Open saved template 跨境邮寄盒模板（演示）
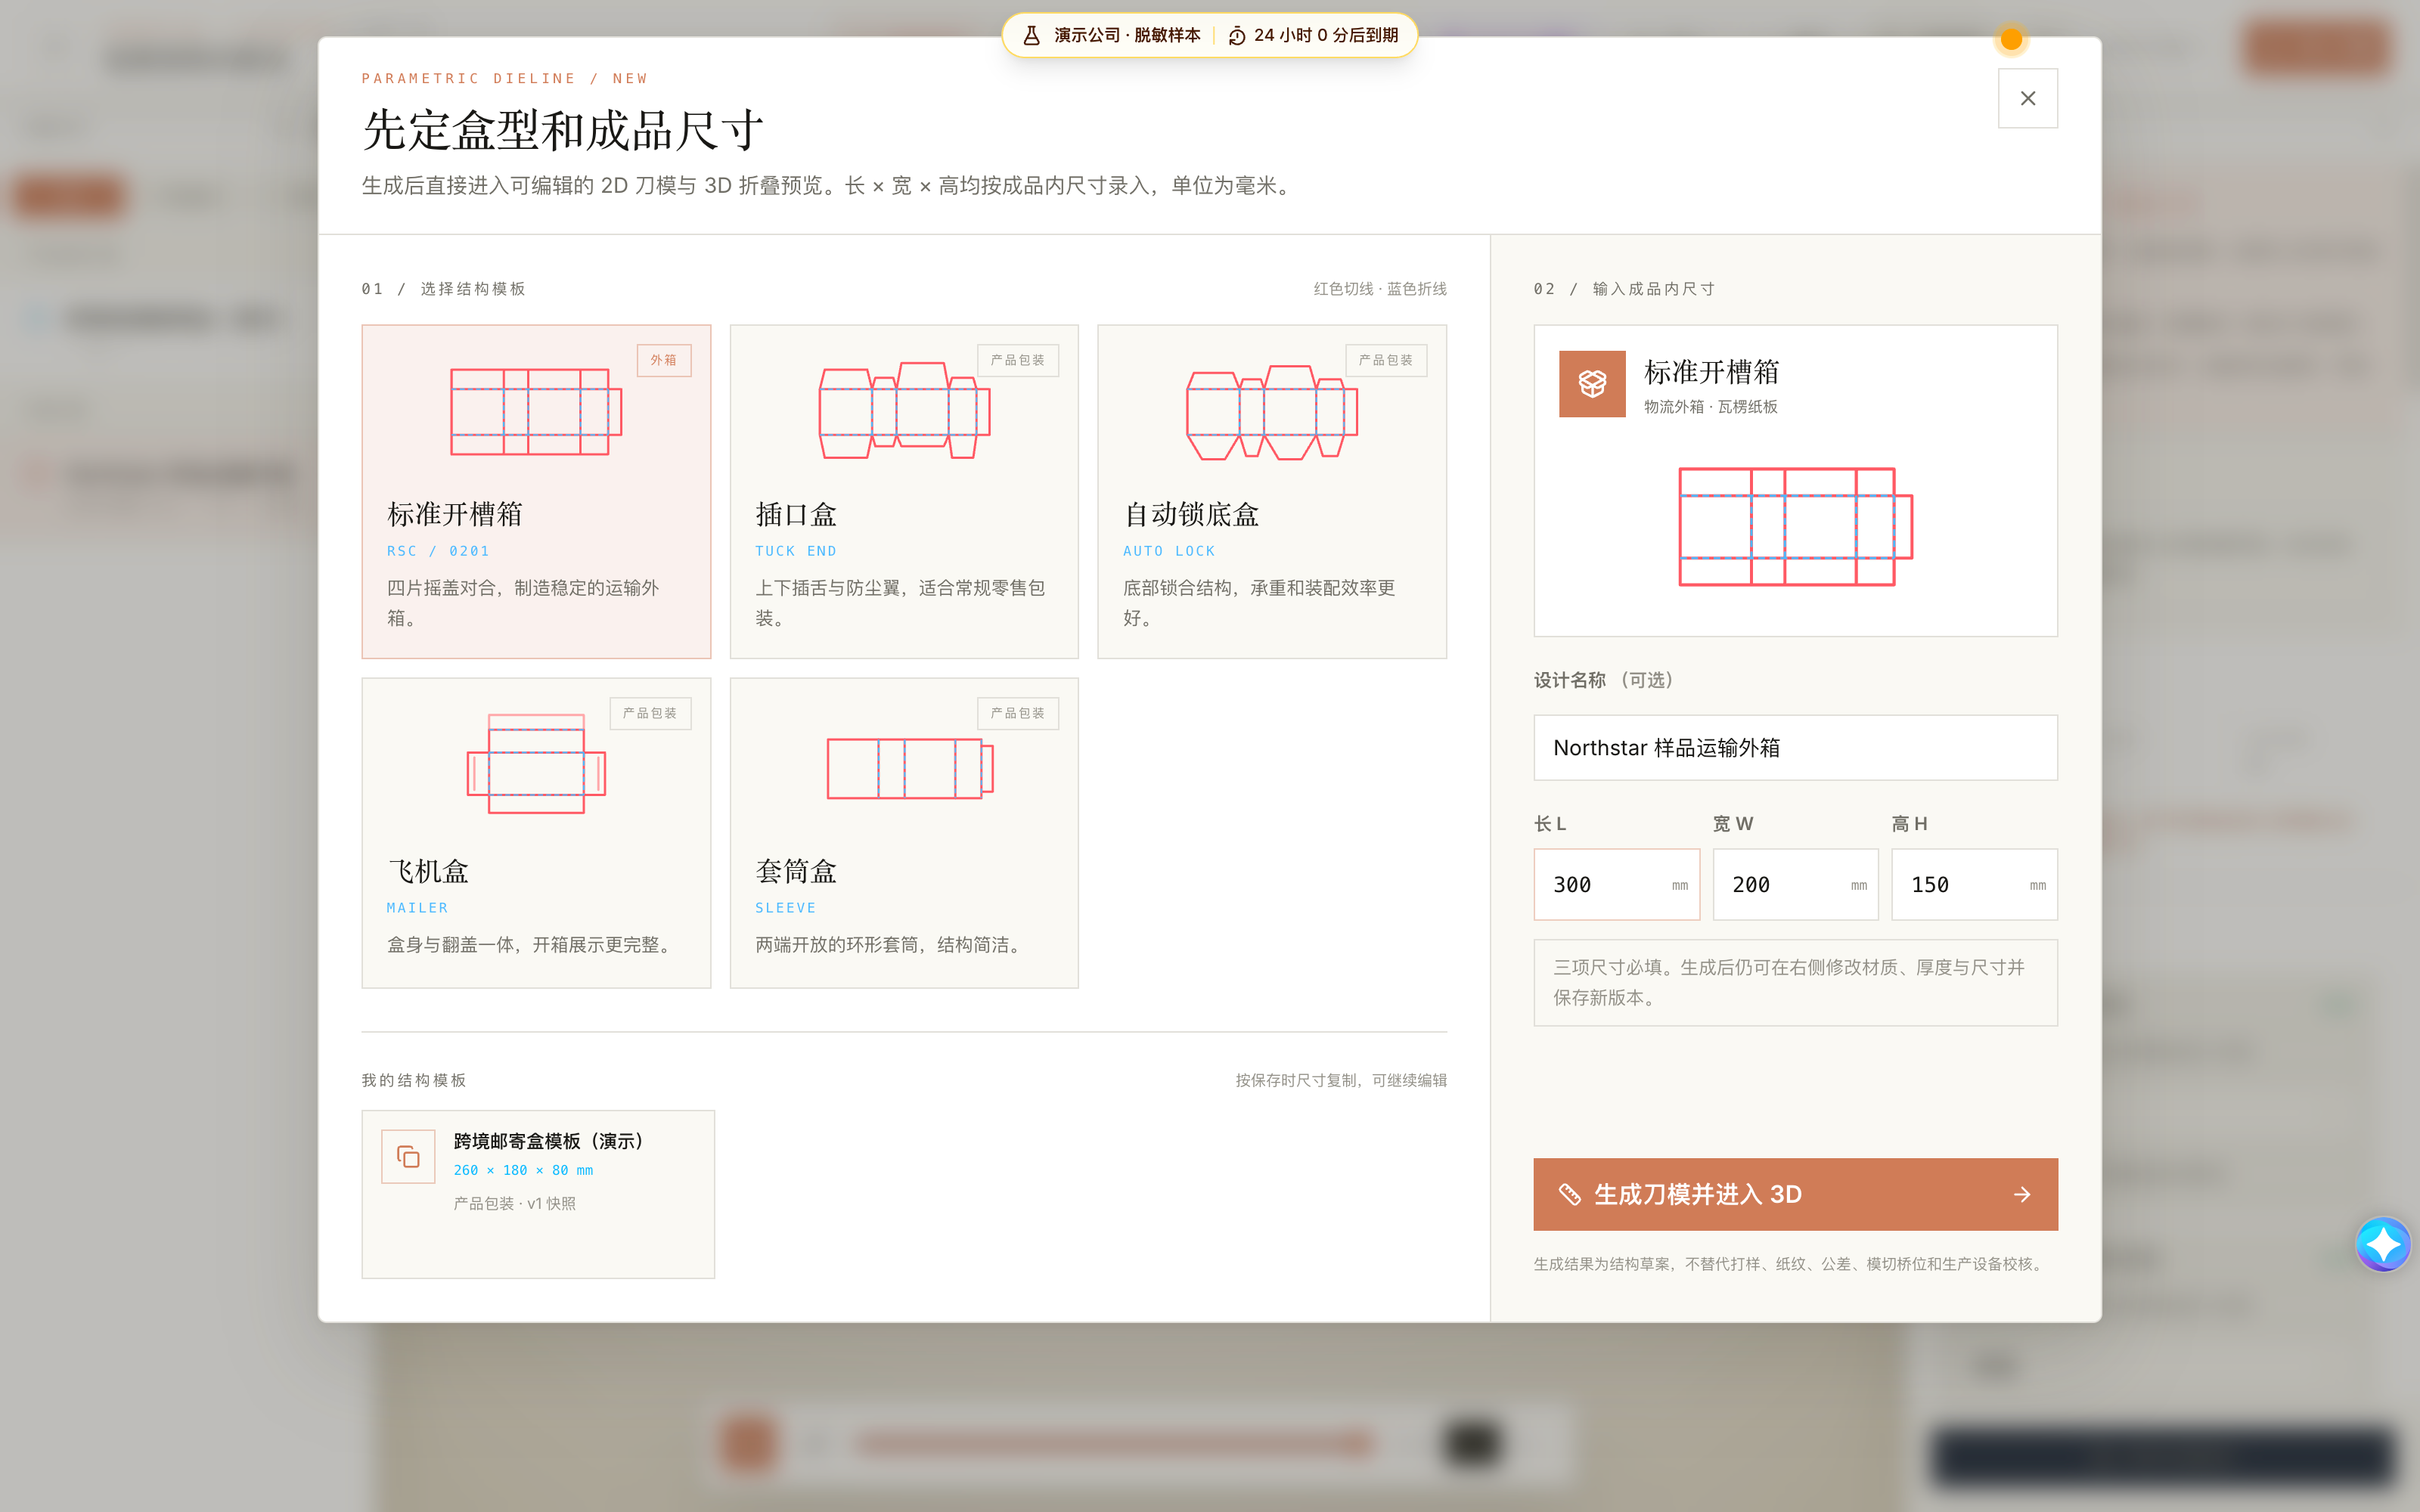The width and height of the screenshot is (2420, 1512). [538, 1194]
